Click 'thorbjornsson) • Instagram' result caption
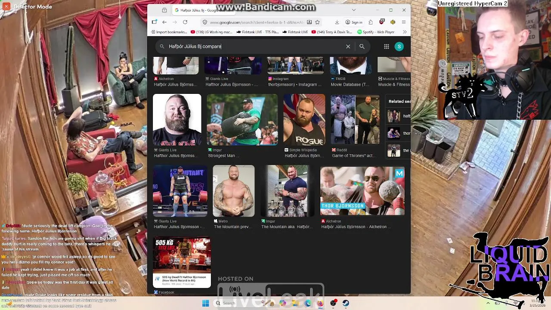This screenshot has height=310, width=551. click(295, 85)
